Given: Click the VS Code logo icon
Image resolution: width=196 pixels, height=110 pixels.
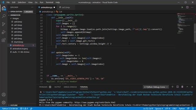Looking at the screenshot, I should (x=3, y=2).
